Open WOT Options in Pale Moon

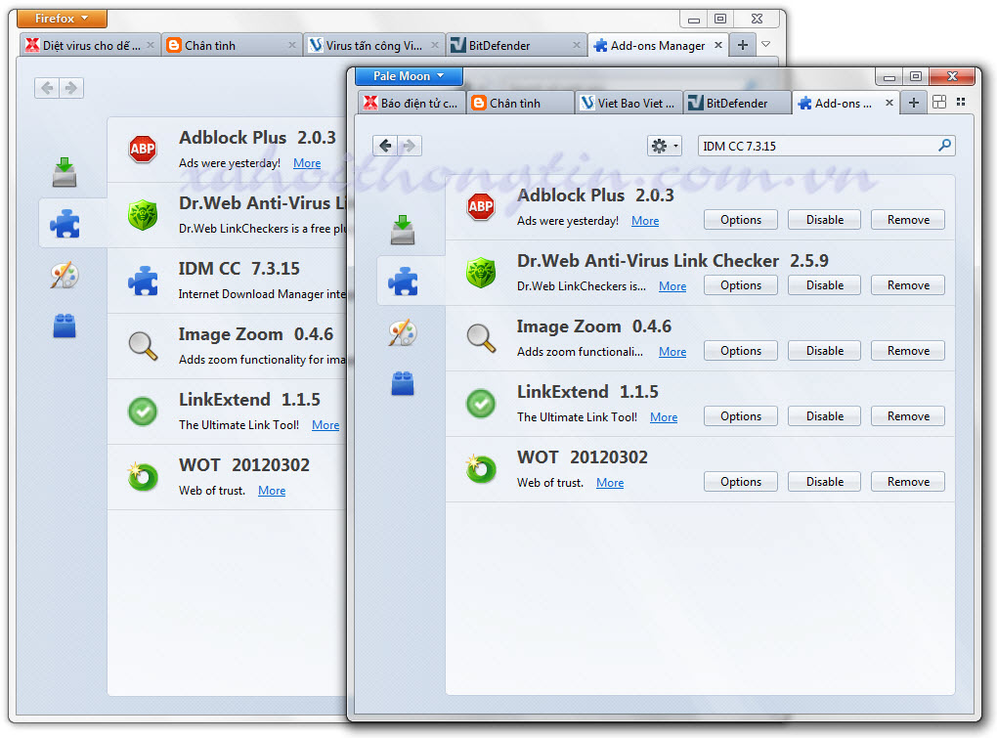(x=740, y=482)
